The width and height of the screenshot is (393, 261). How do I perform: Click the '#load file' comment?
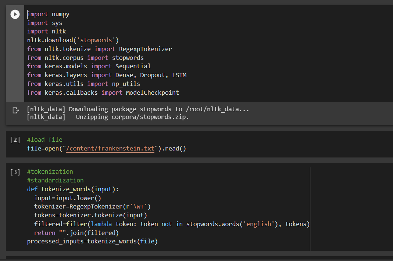point(45,139)
